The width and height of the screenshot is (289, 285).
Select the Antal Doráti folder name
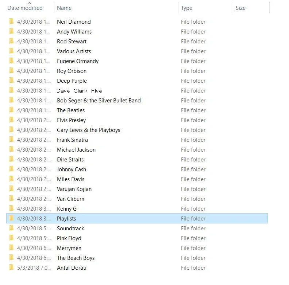pyautogui.click(x=72, y=268)
